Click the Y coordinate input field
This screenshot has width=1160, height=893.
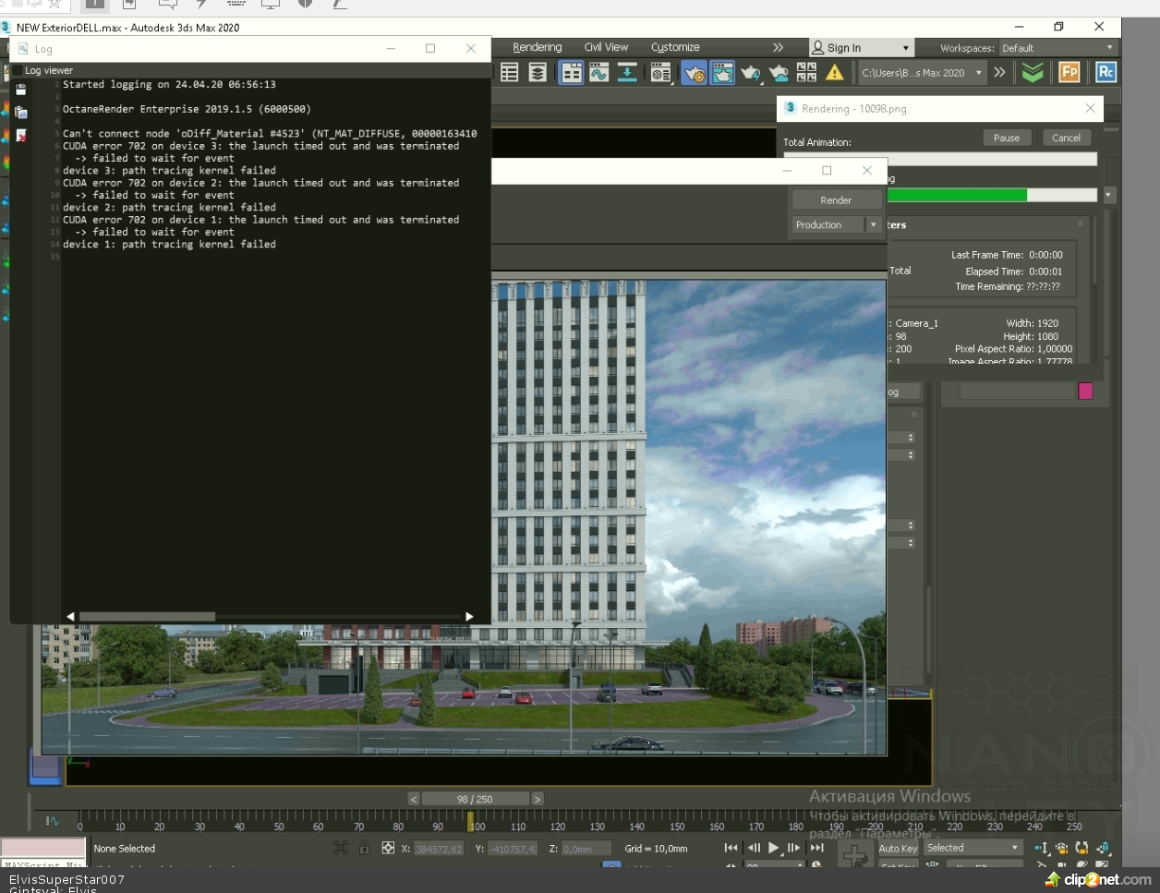513,849
